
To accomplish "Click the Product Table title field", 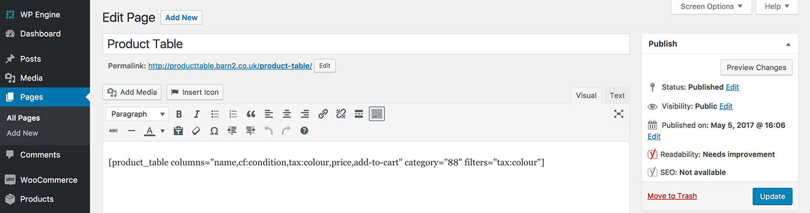I will pyautogui.click(x=366, y=44).
